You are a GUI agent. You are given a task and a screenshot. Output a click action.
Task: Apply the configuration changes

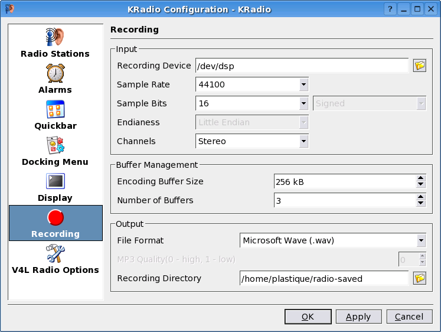tap(358, 317)
